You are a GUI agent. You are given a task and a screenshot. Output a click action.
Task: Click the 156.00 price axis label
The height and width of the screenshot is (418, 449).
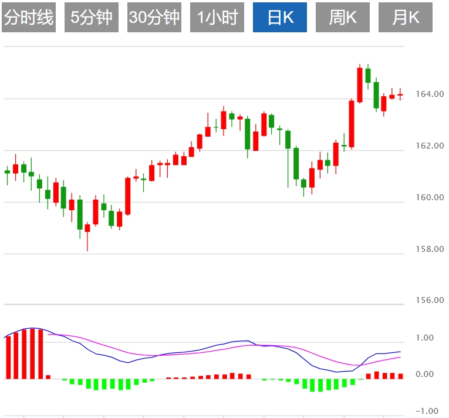(430, 301)
